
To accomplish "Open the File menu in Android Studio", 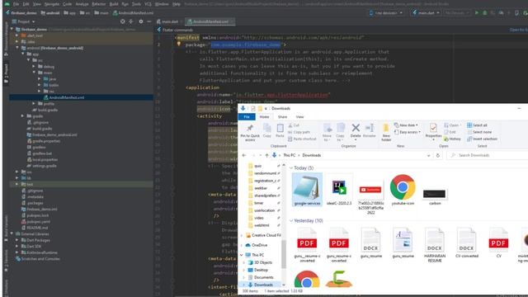I will (x=16, y=4).
